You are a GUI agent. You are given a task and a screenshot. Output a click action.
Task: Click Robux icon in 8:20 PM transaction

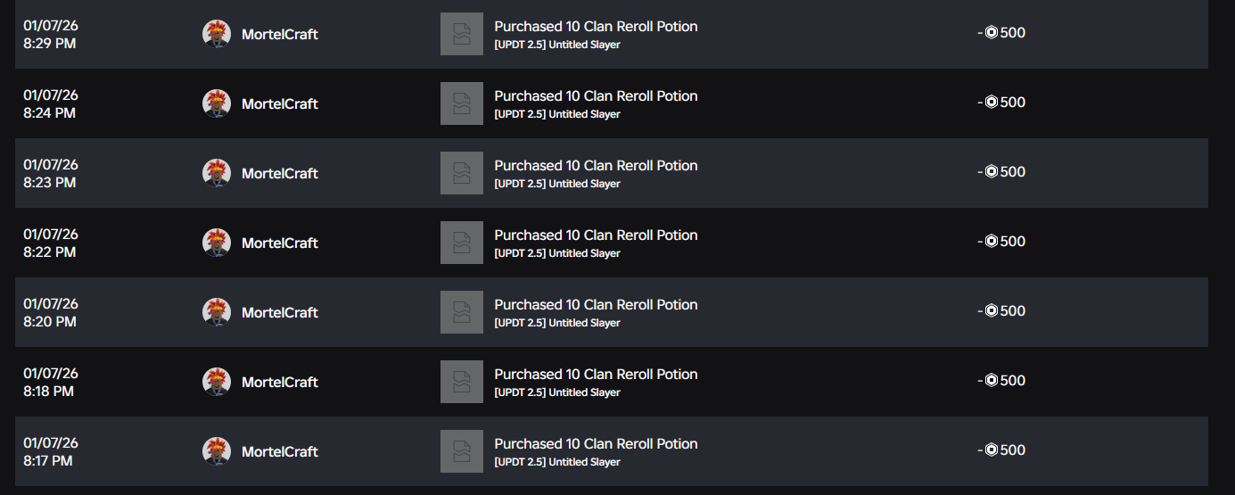(991, 311)
